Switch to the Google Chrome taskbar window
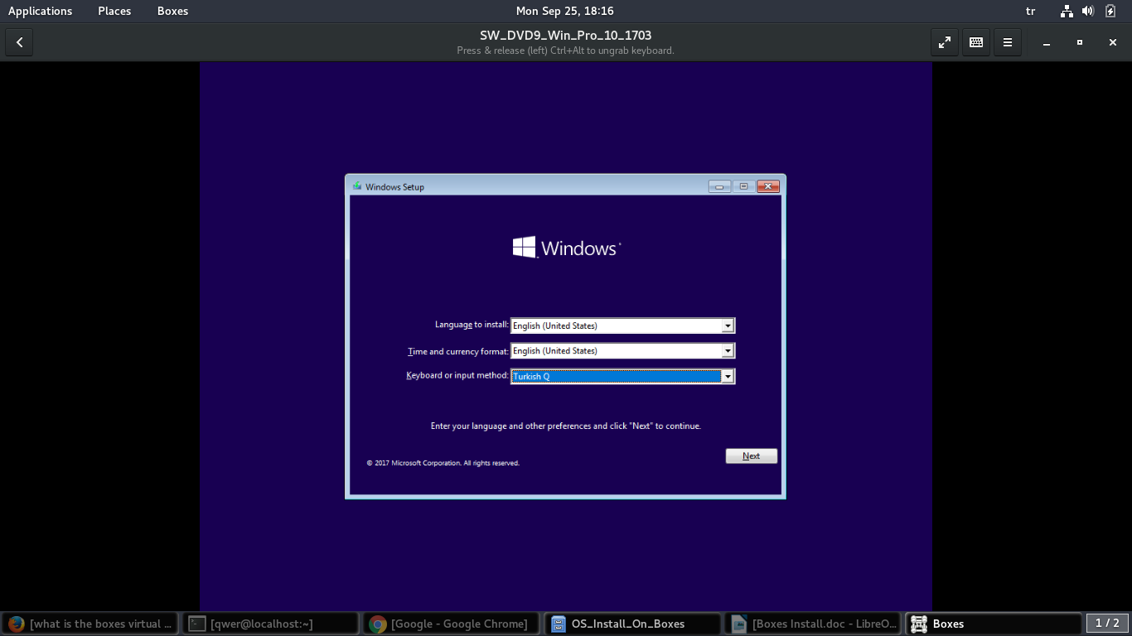The width and height of the screenshot is (1132, 636). (451, 624)
